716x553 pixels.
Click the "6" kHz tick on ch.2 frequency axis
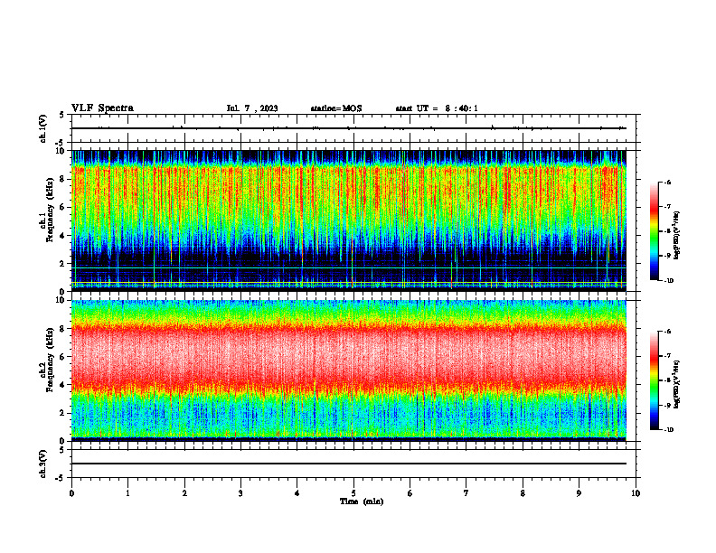click(63, 357)
